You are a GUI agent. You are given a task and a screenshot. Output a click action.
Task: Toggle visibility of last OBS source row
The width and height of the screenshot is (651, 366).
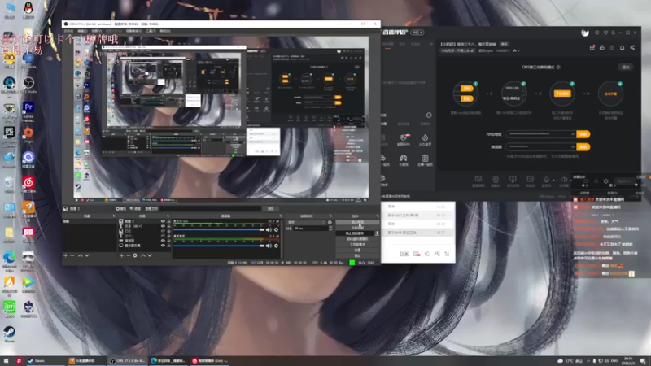click(x=163, y=246)
